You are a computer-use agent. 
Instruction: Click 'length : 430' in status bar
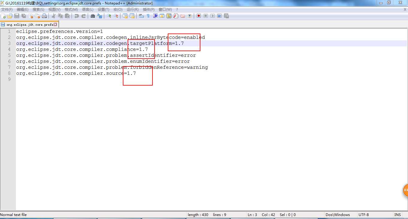pos(198,215)
